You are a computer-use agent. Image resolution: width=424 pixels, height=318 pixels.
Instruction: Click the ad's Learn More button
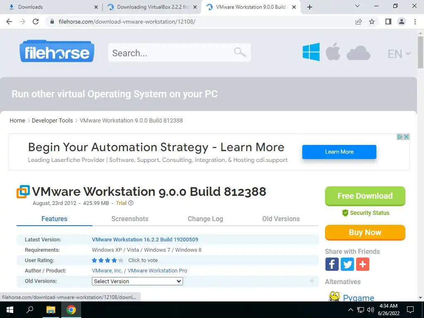pos(339,152)
